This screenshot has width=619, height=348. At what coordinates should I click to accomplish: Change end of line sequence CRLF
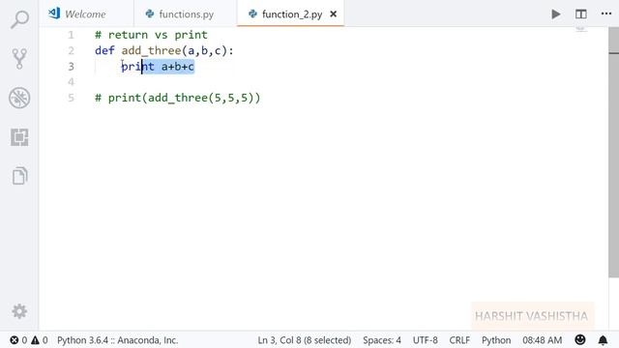tap(459, 340)
